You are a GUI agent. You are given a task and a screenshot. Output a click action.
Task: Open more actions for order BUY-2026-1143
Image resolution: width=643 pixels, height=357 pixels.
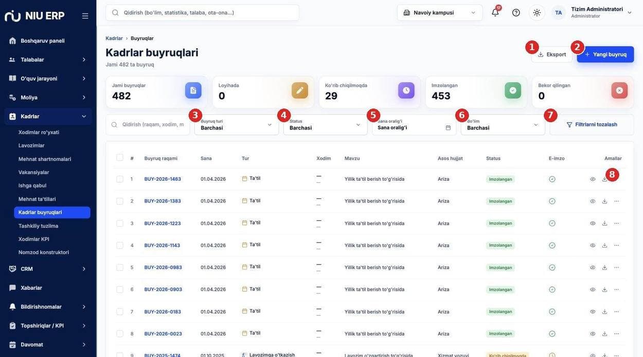(617, 246)
